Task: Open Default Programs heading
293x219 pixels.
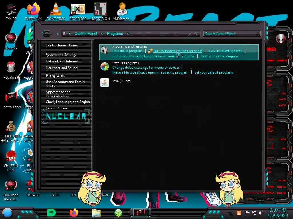Action: (126, 63)
